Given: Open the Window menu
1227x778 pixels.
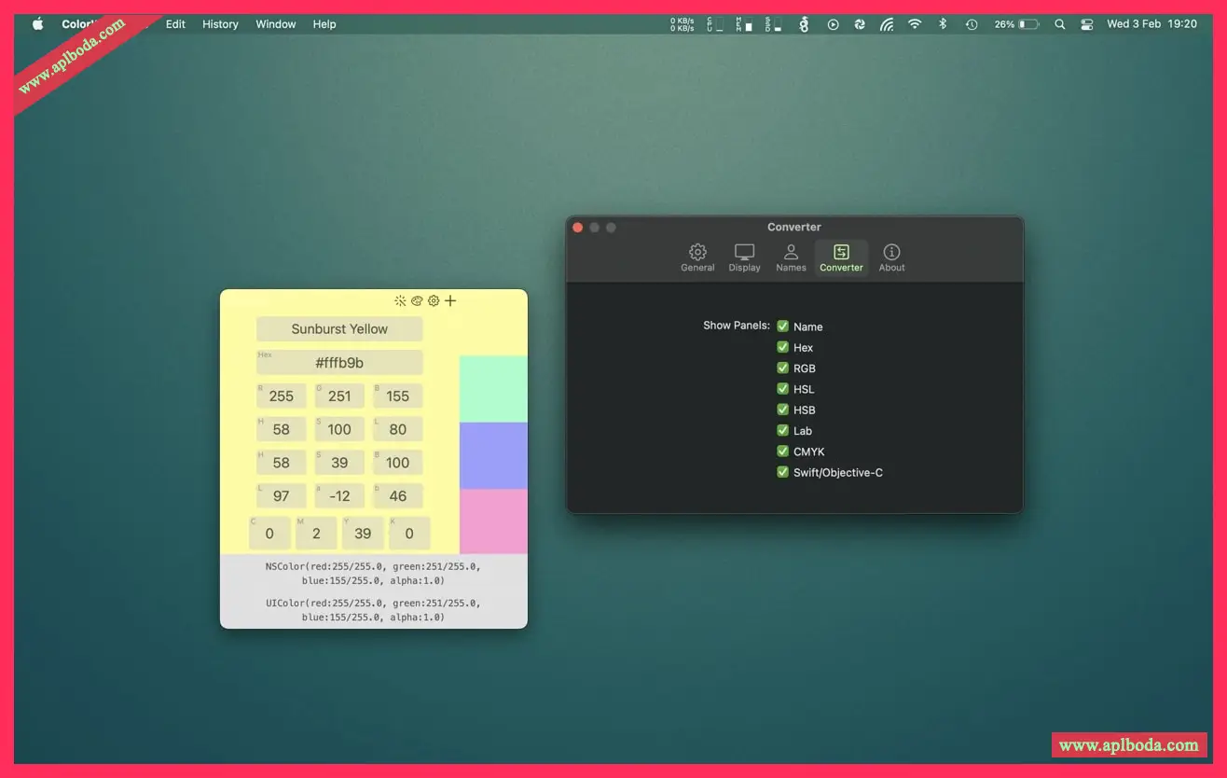Looking at the screenshot, I should (x=276, y=24).
